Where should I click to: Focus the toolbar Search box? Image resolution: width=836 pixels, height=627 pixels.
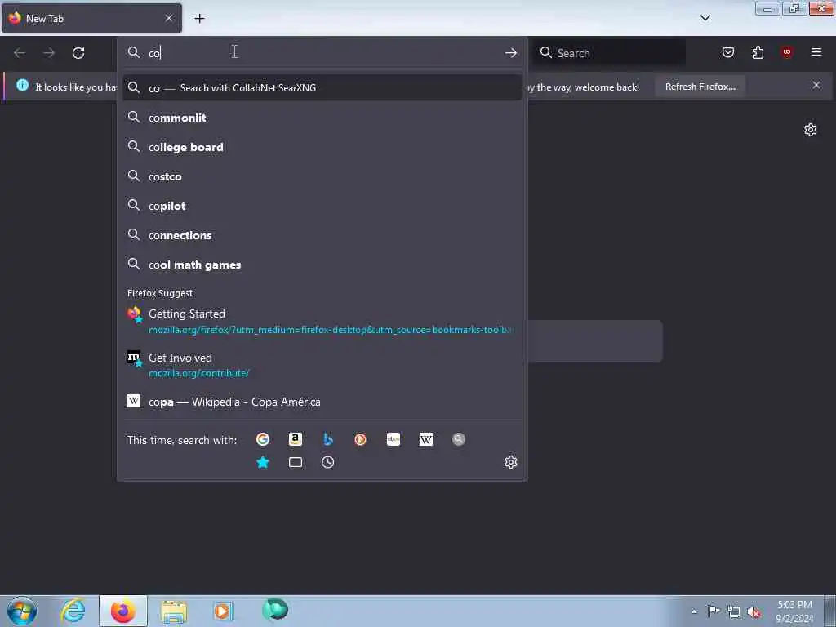[610, 53]
